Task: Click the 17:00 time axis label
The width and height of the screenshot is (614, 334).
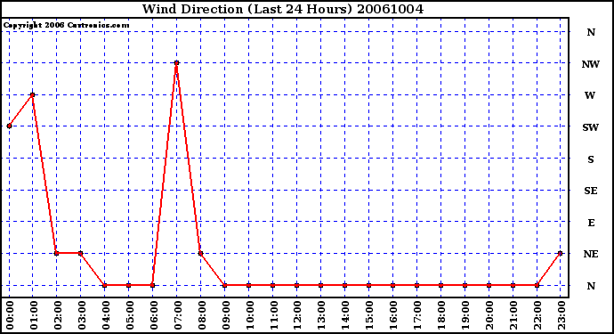Action: pyautogui.click(x=418, y=315)
